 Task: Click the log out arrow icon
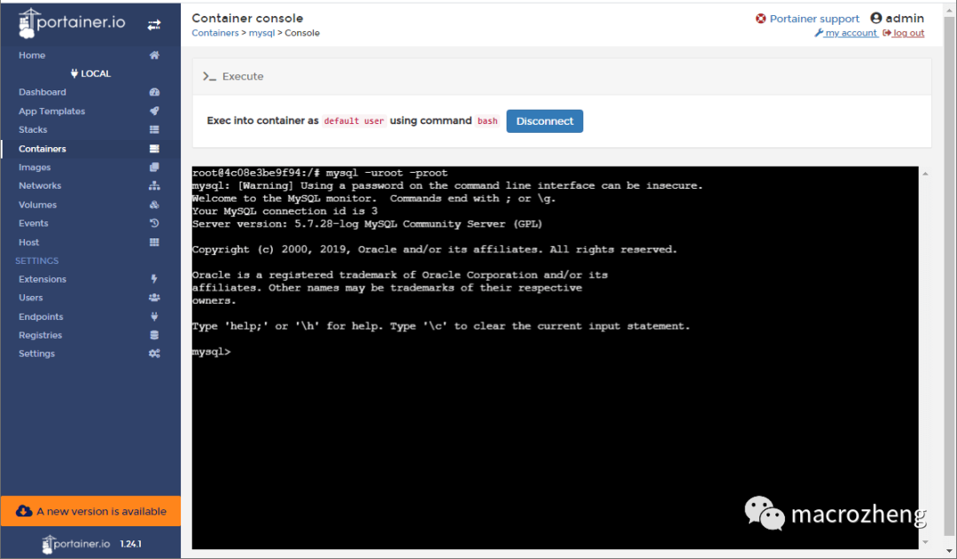[887, 33]
